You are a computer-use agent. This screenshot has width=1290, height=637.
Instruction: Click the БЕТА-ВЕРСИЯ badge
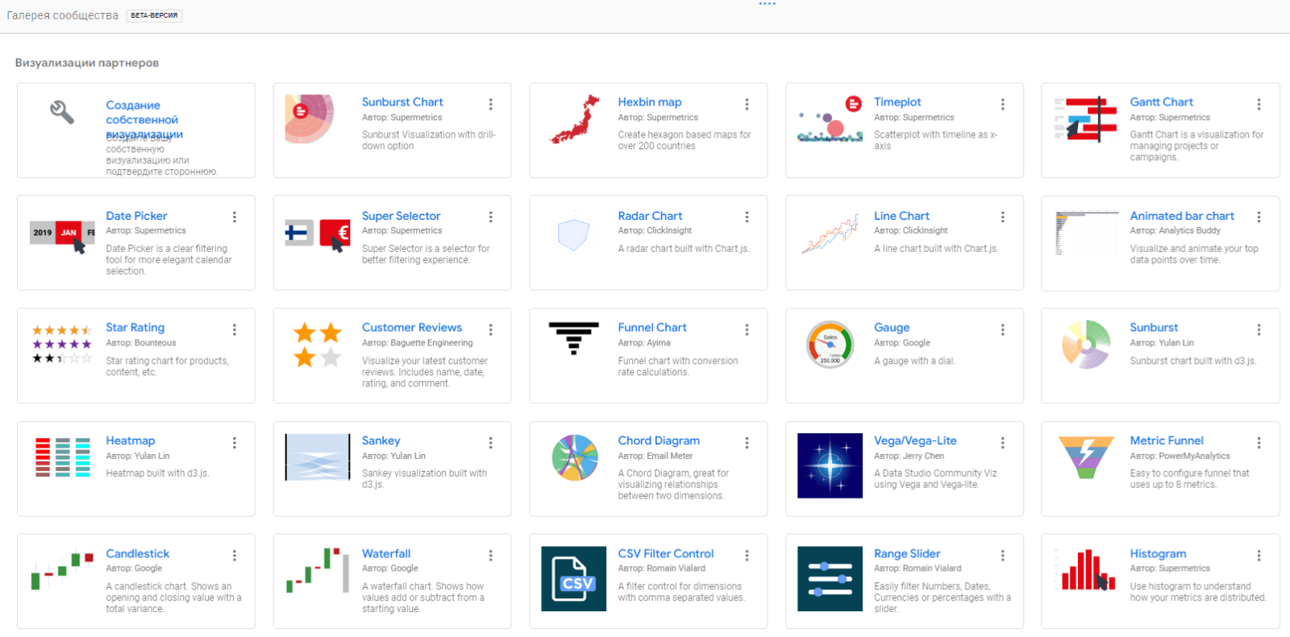(154, 15)
